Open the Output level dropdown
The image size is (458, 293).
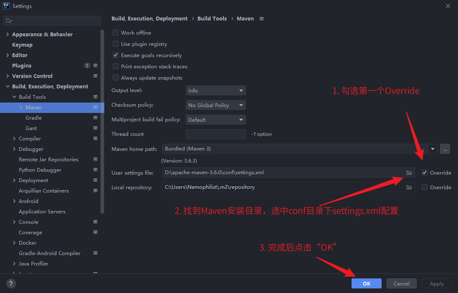(215, 90)
